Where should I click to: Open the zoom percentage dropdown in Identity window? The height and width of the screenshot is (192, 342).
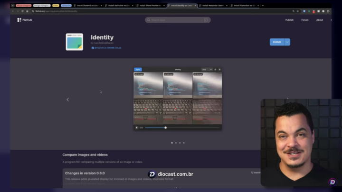207,70
